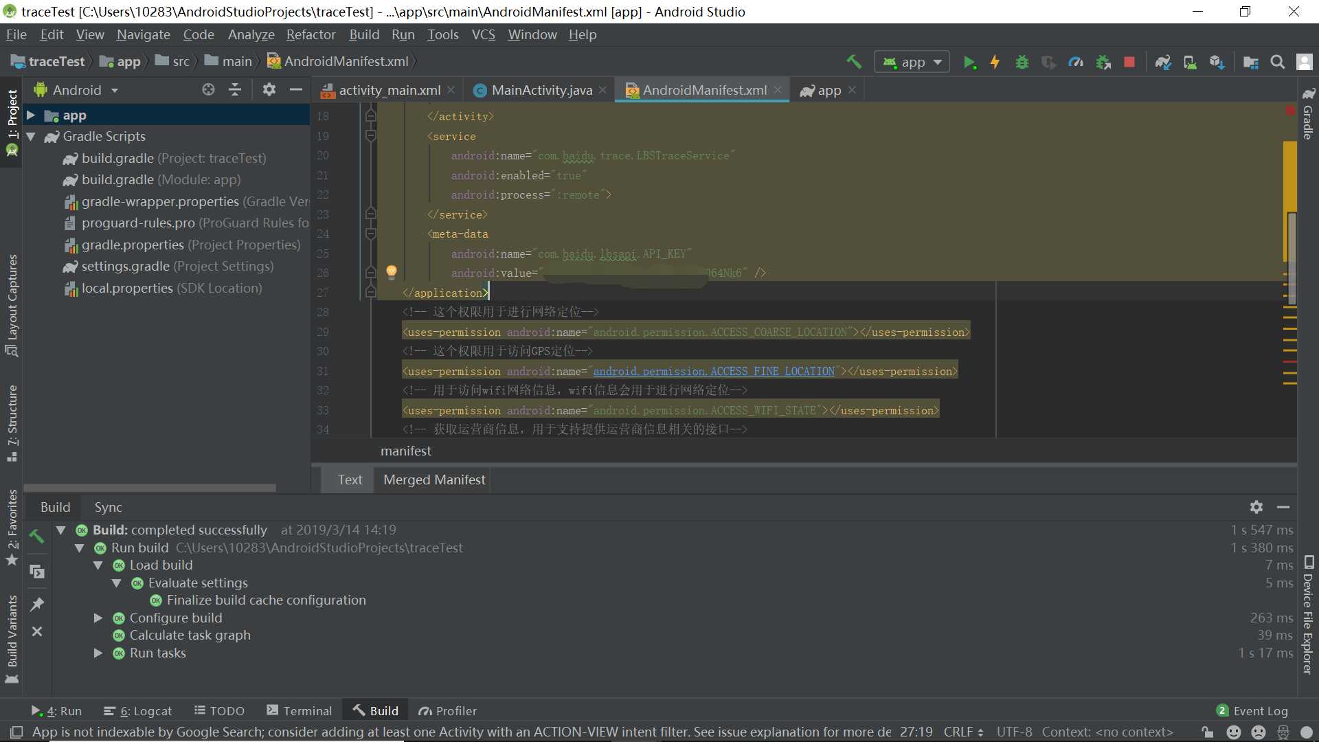Start debugging with the bug icon
This screenshot has width=1319, height=742.
(x=1022, y=63)
